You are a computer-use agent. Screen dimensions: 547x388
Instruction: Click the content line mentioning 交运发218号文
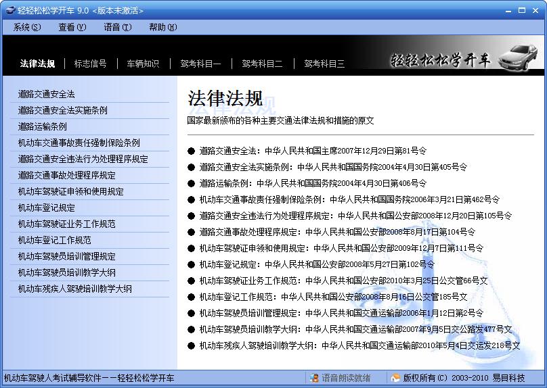(x=359, y=346)
